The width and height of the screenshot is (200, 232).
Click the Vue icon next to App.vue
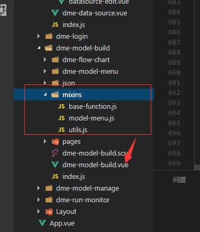pyautogui.click(x=42, y=223)
